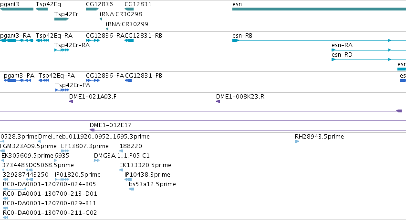Select the DME1-021A03.F marker
406x220 pixels.
click(71, 101)
